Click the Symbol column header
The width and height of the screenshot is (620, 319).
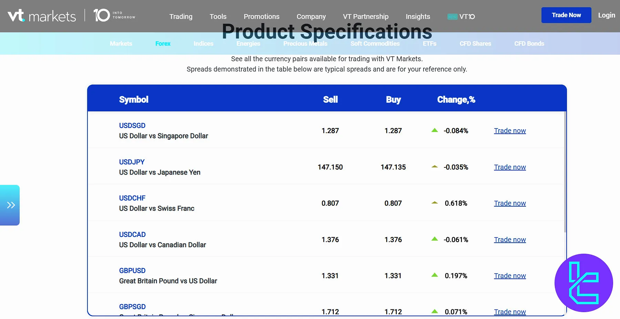tap(134, 100)
